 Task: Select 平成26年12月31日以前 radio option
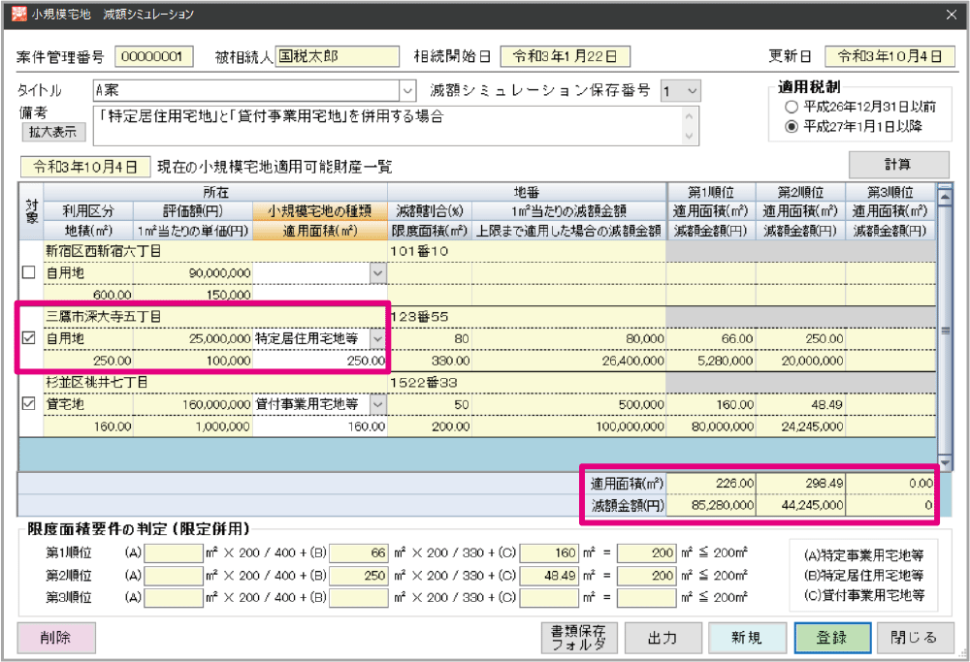(x=792, y=107)
